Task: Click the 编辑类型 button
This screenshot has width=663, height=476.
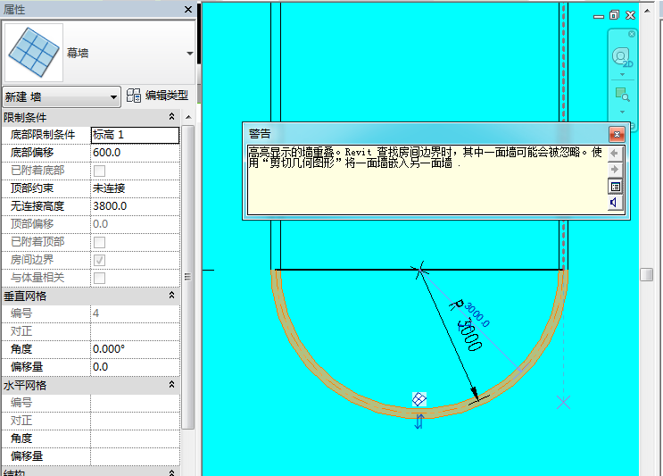Action: point(157,96)
